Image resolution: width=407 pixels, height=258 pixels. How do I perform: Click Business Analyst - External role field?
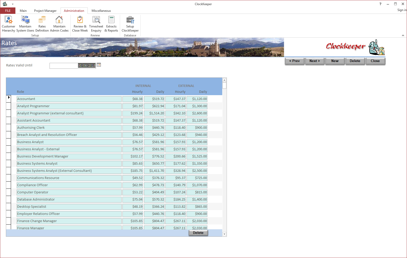coord(69,149)
